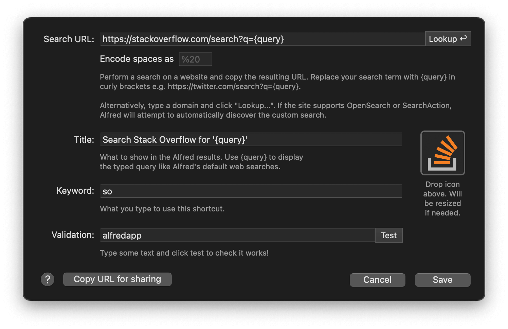Click the 'alfredapp' validation text
Viewport: 508px width, 329px height.
[122, 235]
